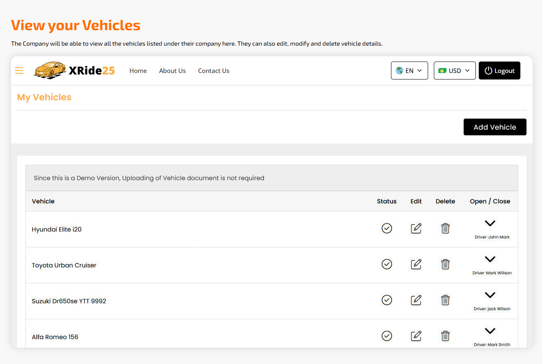Click the Vehicle column header
Image resolution: width=542 pixels, height=364 pixels.
43,201
